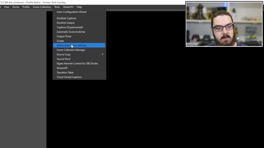Click the webcam overlay video thumbnail
264x148 pixels.
point(224,24)
